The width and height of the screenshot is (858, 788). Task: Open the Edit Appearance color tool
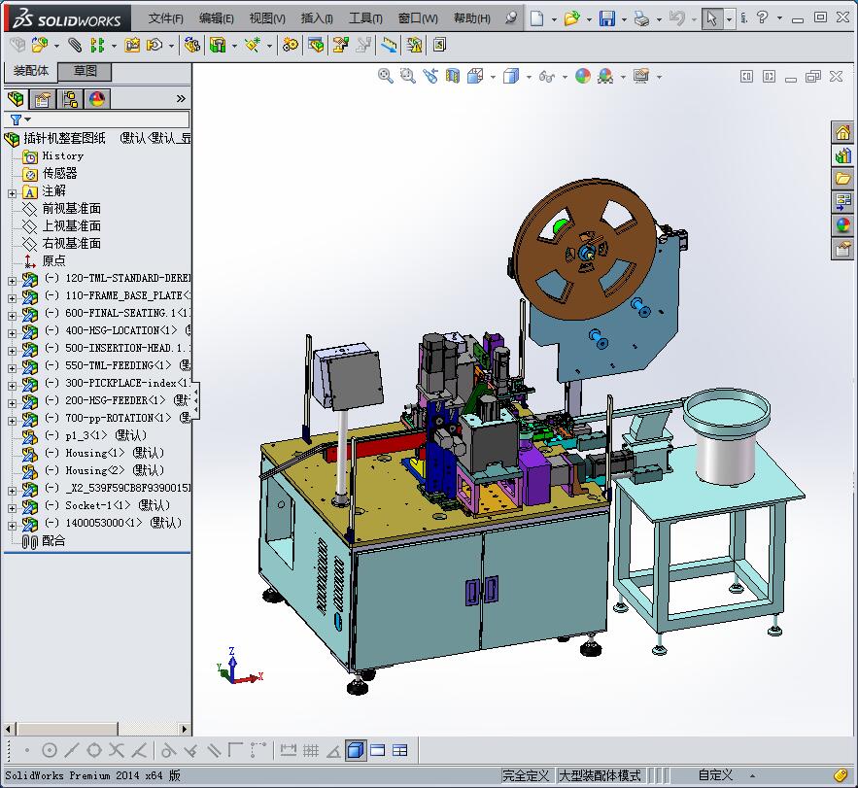pyautogui.click(x=581, y=76)
